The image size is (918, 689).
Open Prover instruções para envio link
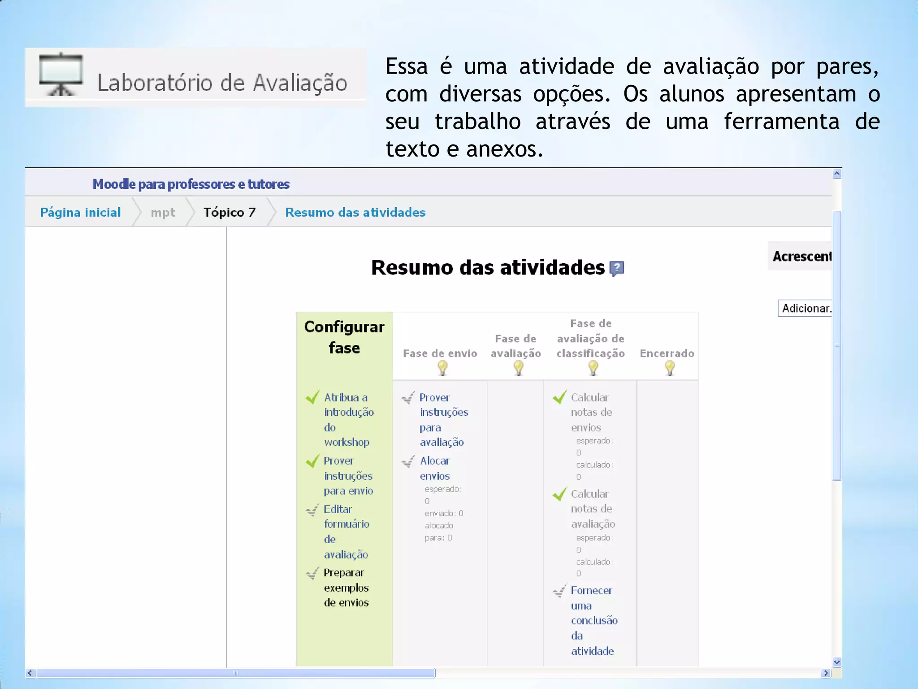(x=348, y=475)
